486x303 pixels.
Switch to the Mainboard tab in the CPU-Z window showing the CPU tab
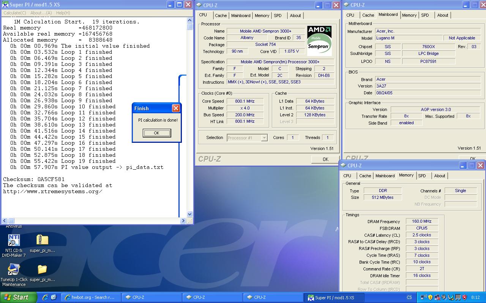pyautogui.click(x=241, y=16)
